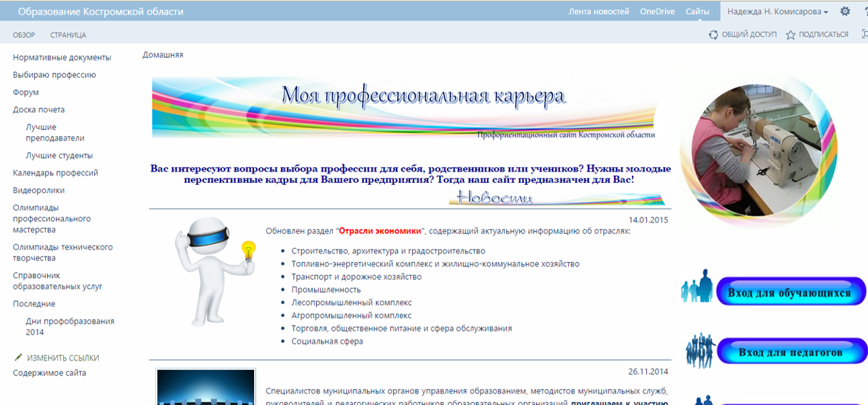Image resolution: width=868 pixels, height=405 pixels.
Task: Open the ОБЗОР ribbon tab
Action: click(x=24, y=35)
